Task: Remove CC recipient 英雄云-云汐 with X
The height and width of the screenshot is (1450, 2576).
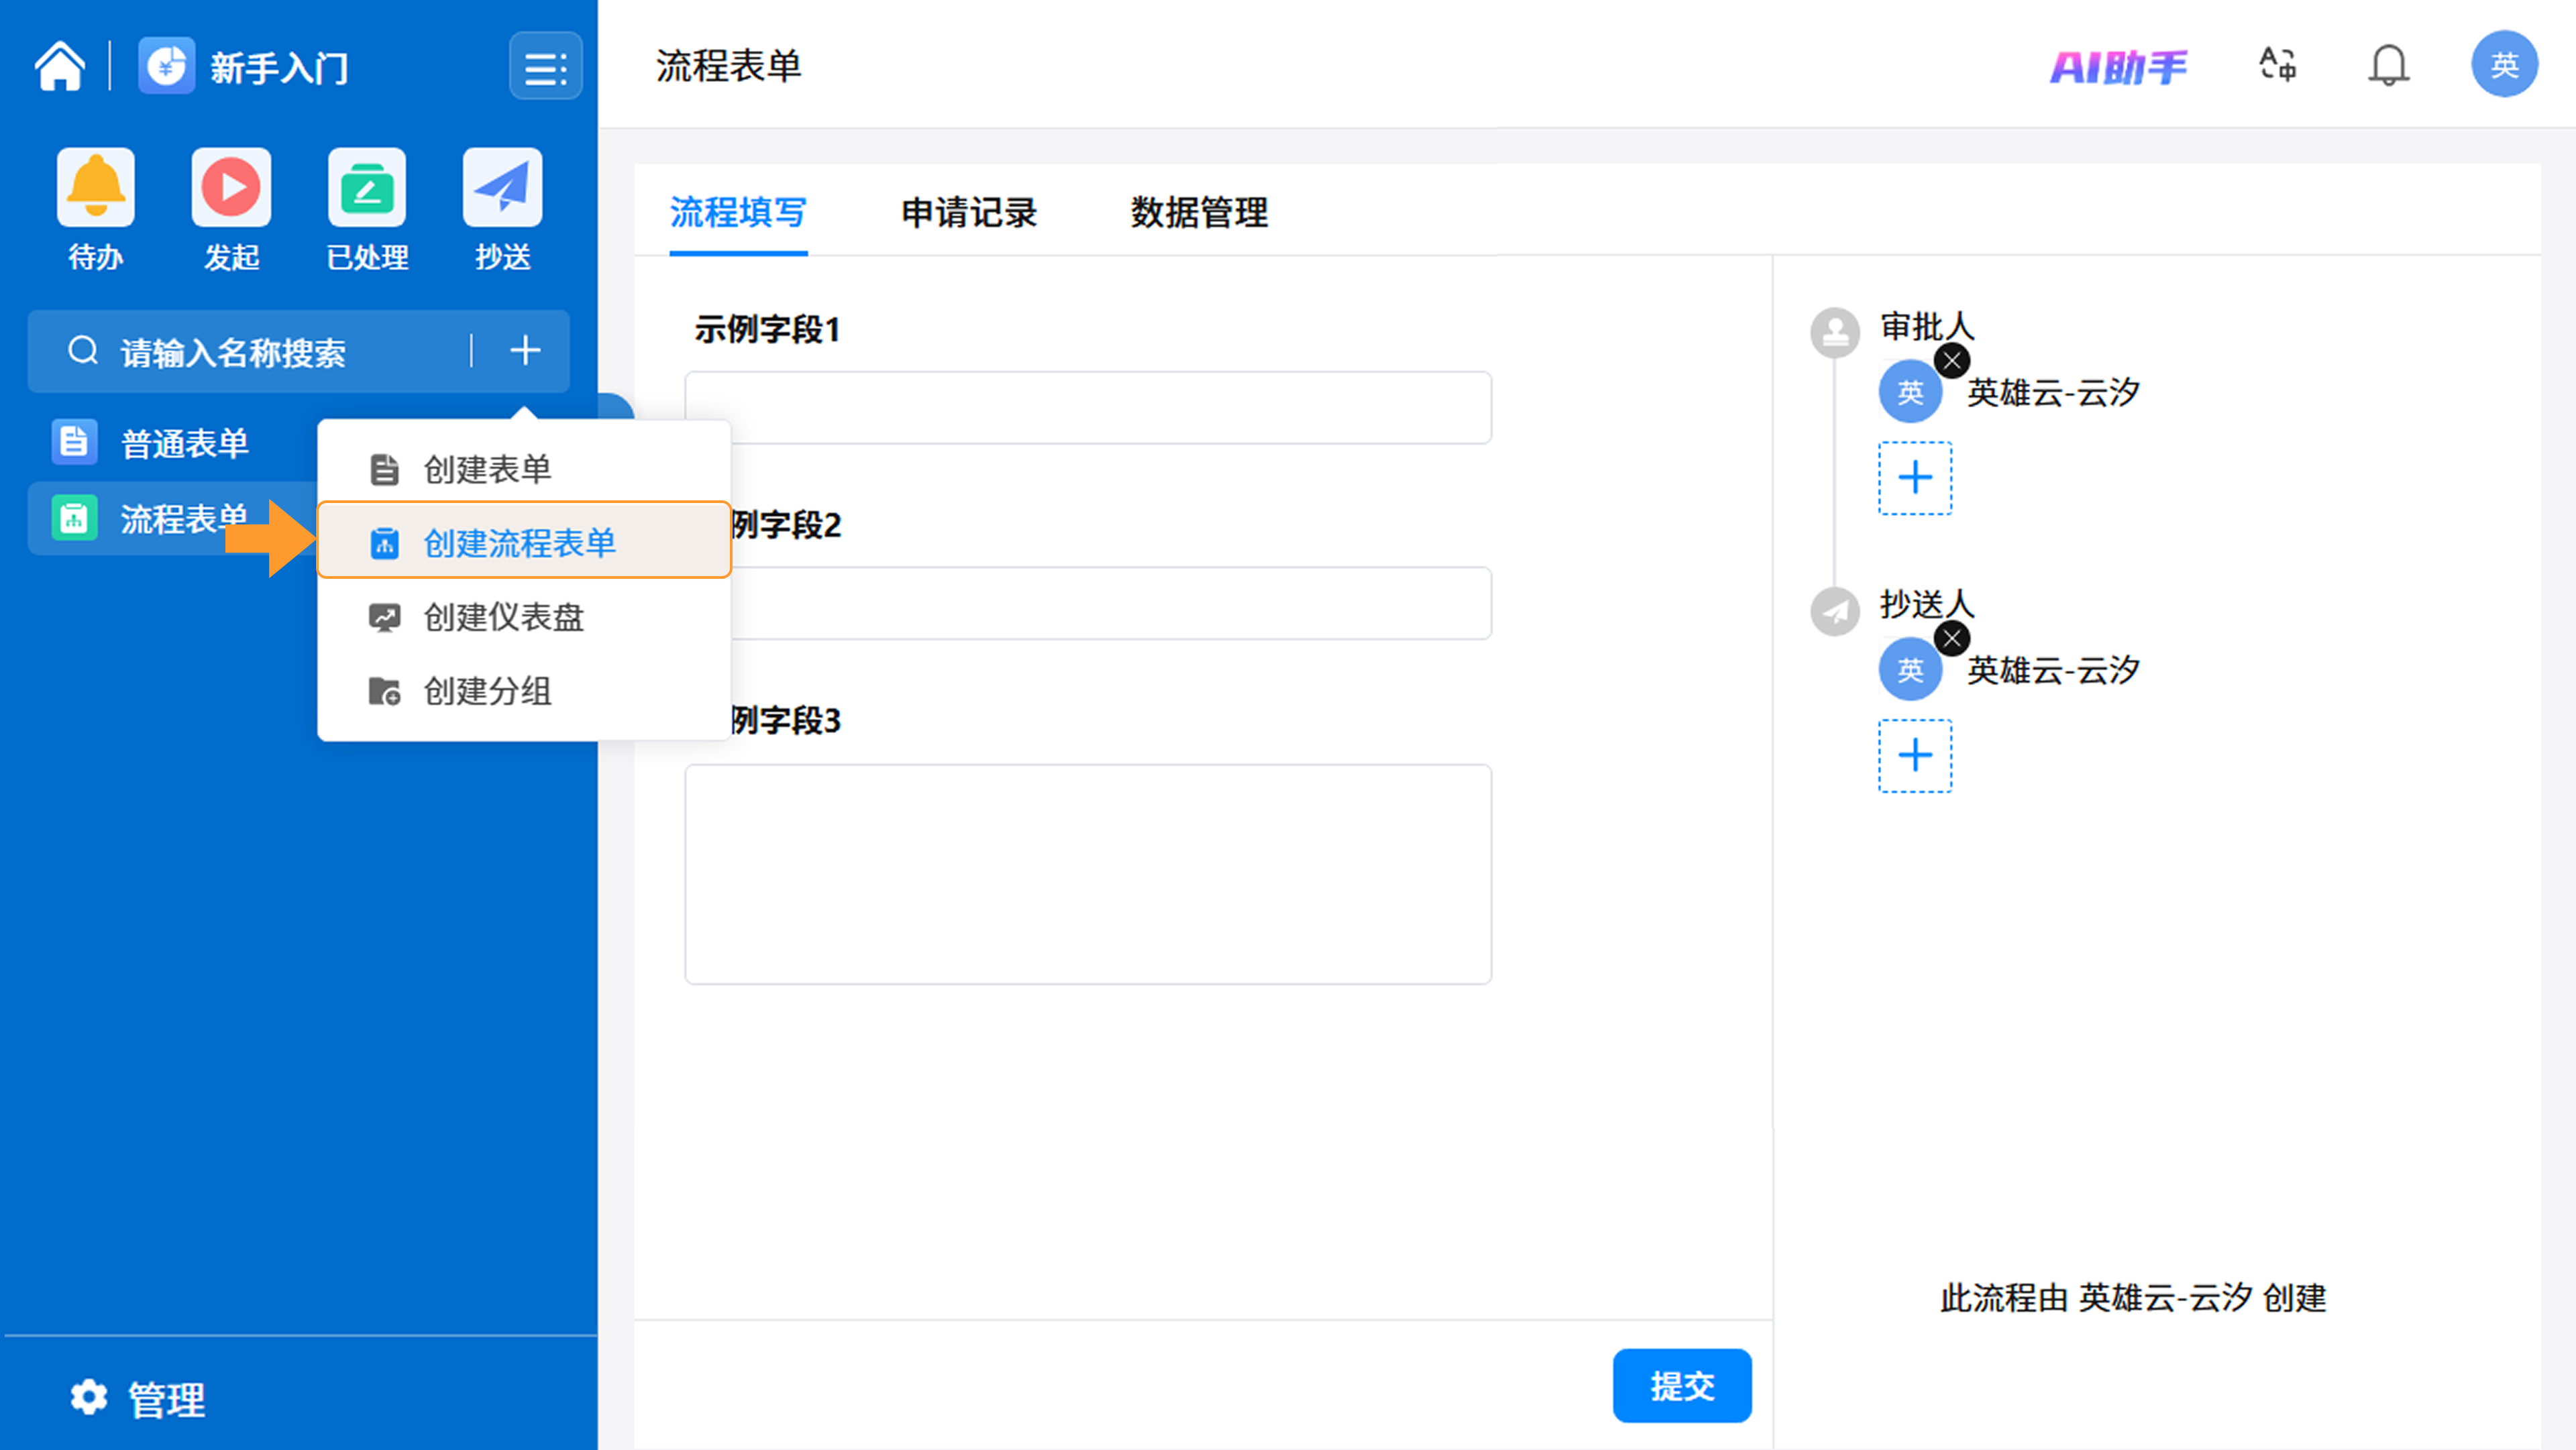Action: [1951, 638]
